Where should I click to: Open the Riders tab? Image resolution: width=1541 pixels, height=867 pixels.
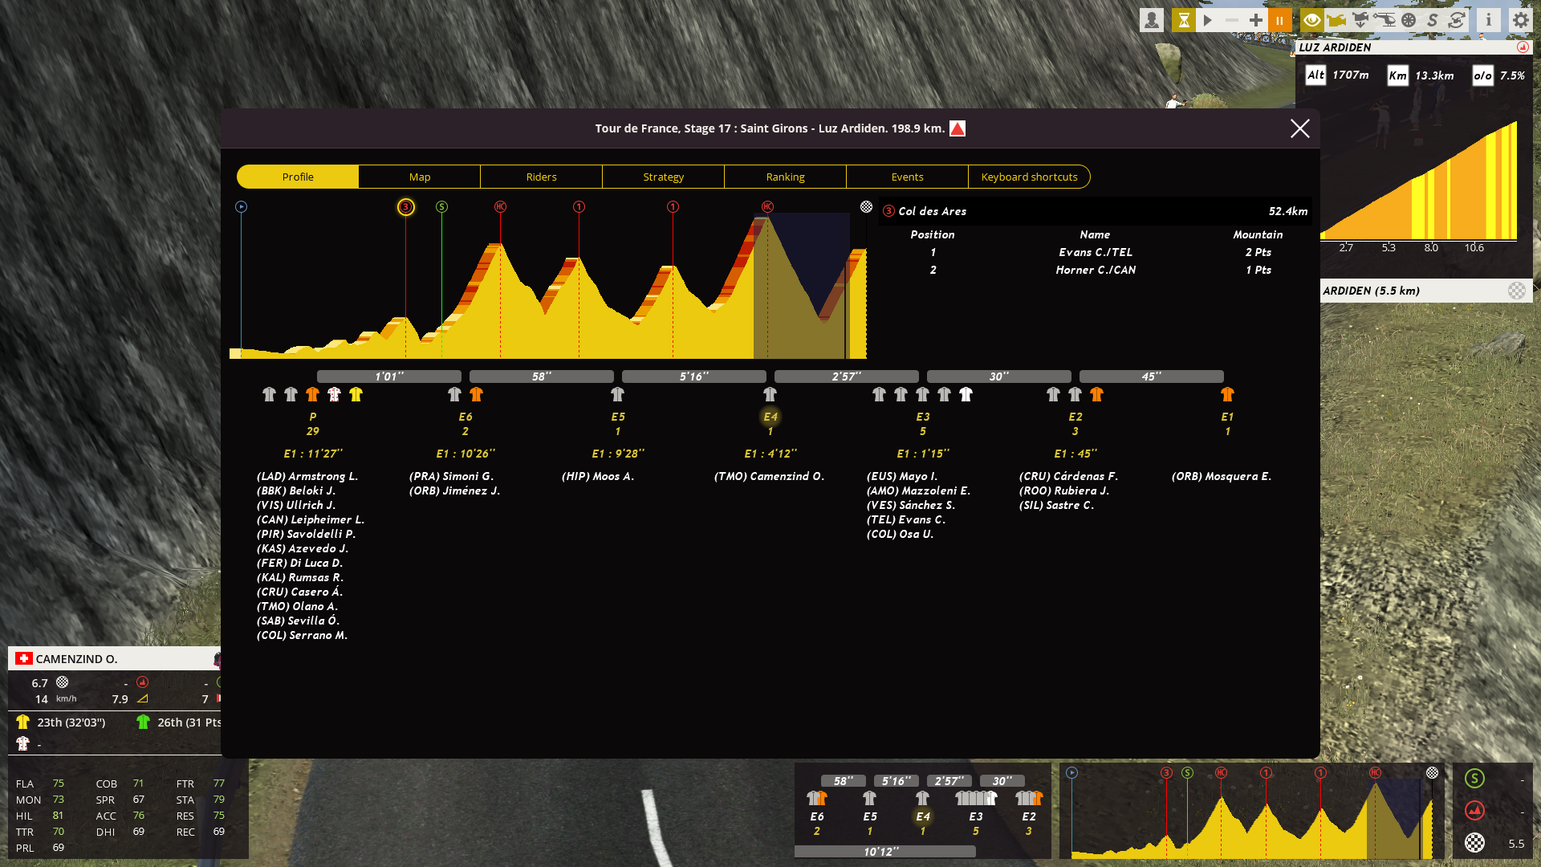(x=542, y=177)
